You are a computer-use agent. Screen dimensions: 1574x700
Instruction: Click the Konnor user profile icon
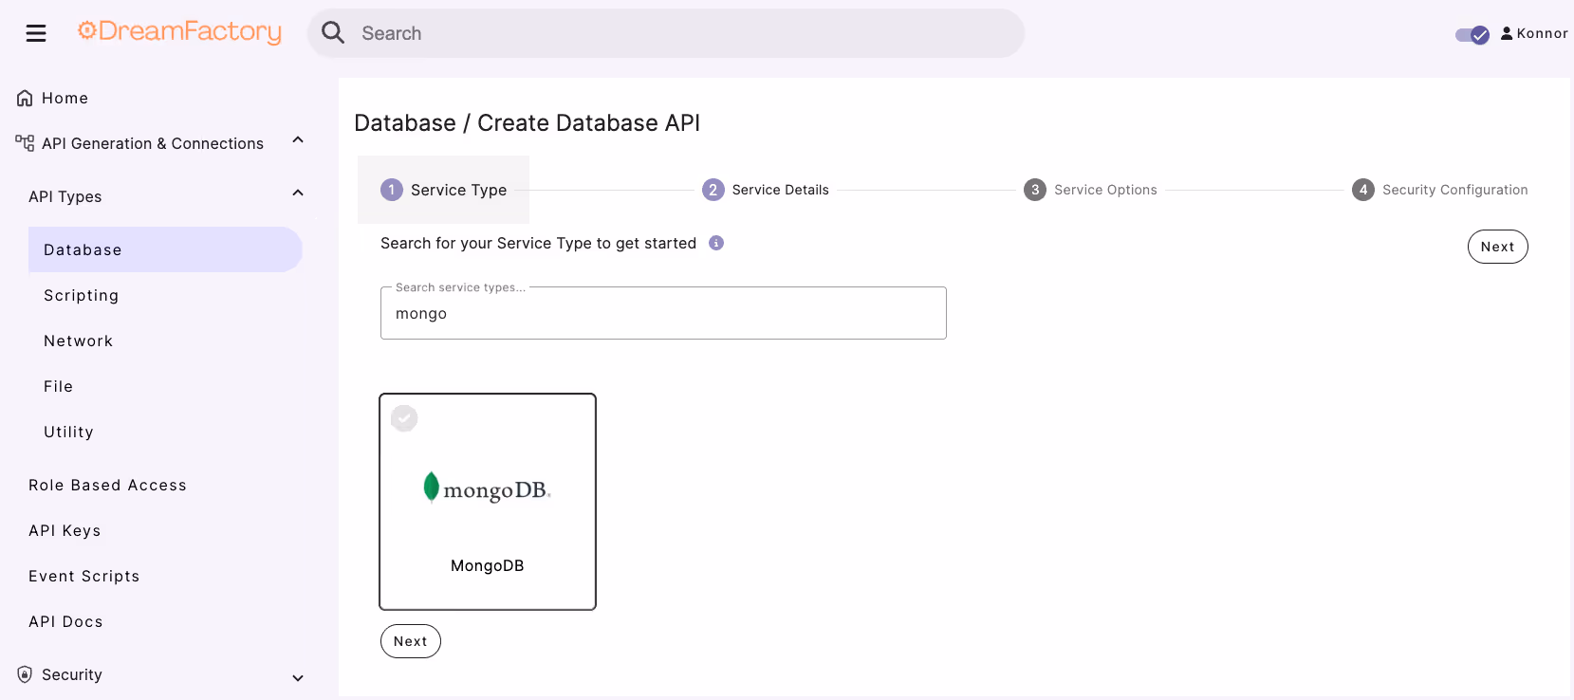click(1507, 33)
